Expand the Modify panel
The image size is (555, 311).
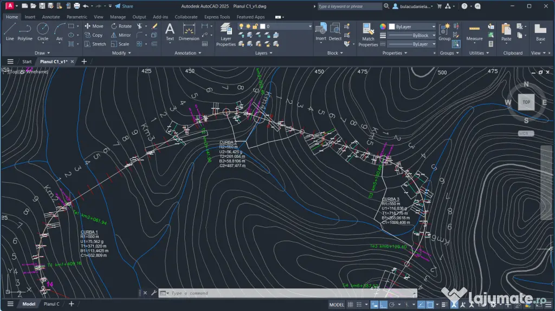pos(121,53)
